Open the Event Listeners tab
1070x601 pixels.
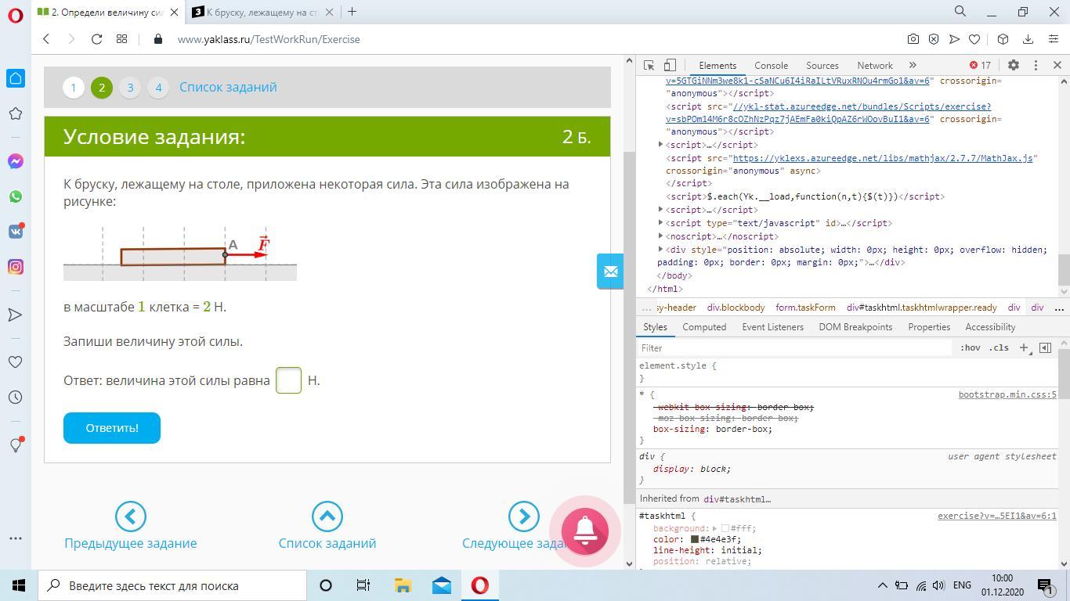click(x=772, y=327)
